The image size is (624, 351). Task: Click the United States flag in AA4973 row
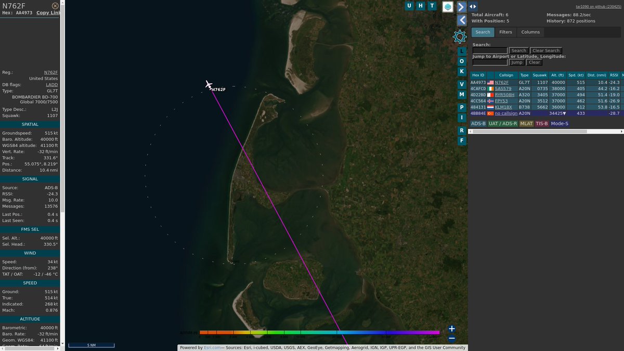490,82
